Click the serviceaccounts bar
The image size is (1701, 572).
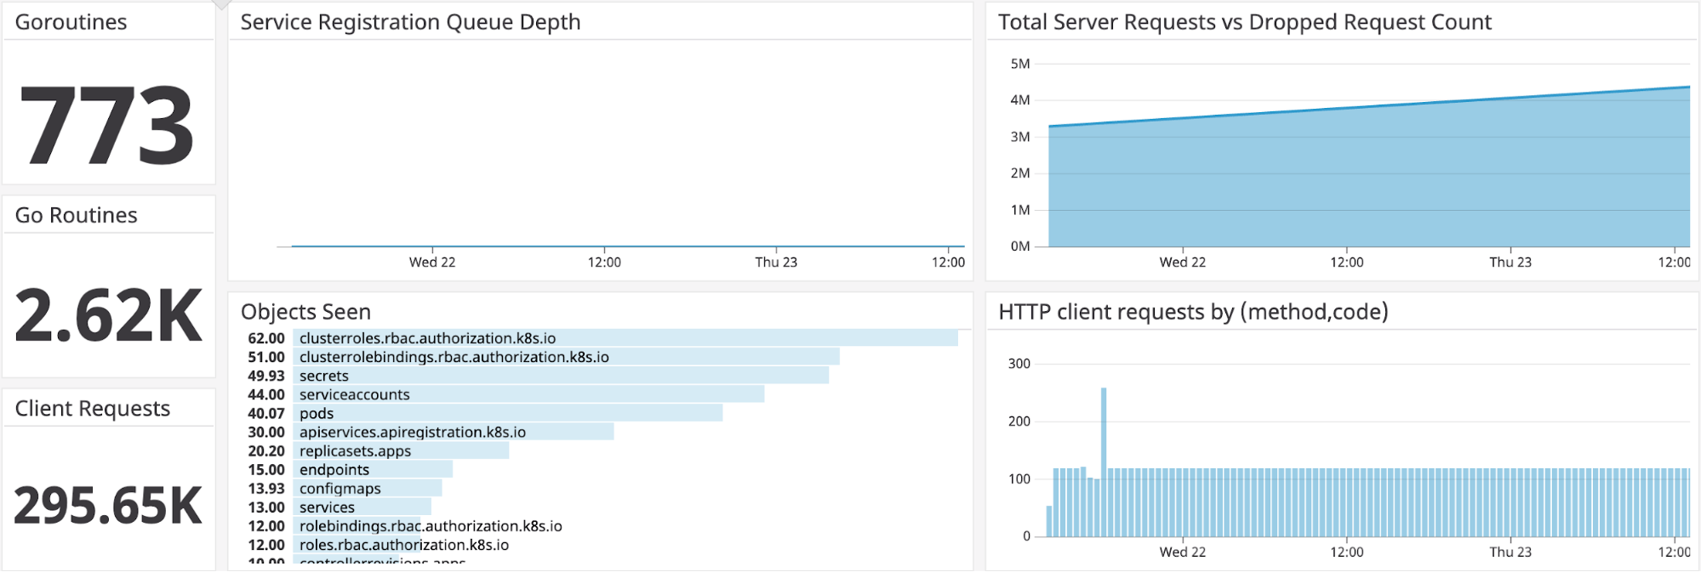528,394
